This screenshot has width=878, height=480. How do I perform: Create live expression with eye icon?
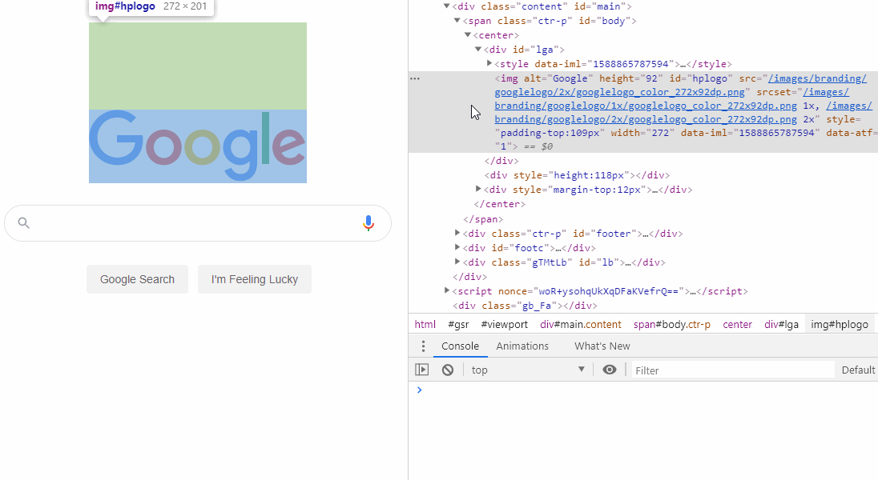pyautogui.click(x=609, y=370)
